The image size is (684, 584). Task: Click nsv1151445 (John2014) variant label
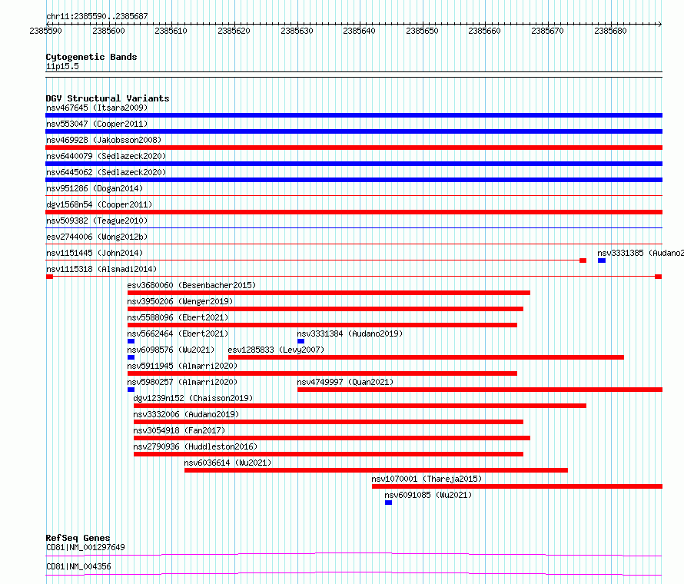click(x=95, y=253)
